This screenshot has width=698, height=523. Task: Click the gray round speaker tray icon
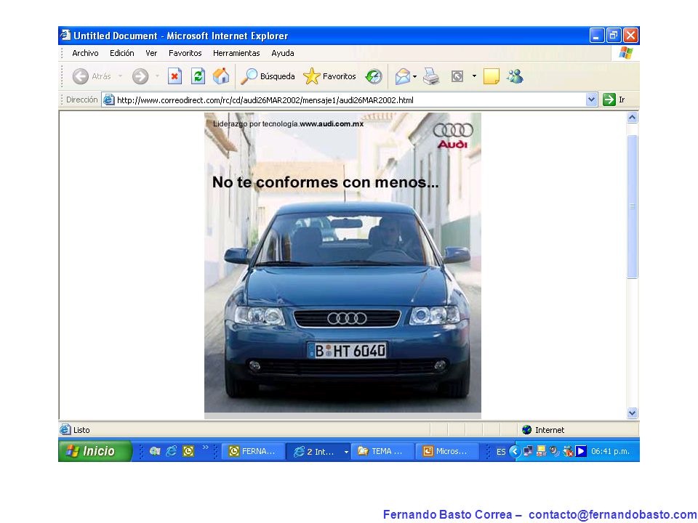click(x=554, y=451)
